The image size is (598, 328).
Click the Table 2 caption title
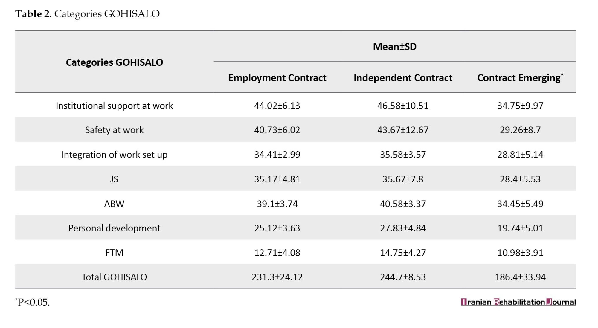[87, 14]
